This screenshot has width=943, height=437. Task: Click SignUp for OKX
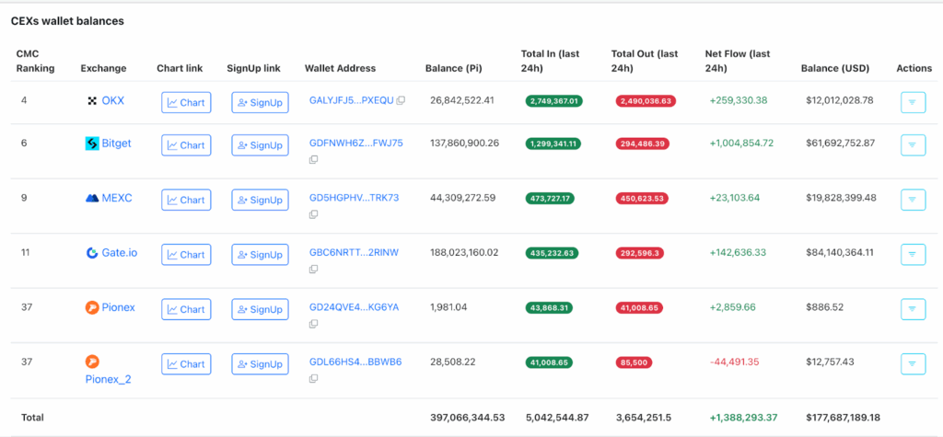[260, 102]
